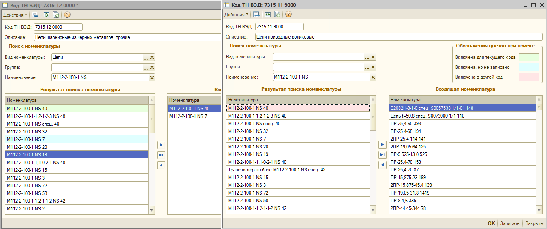Screen dimensions: 547x229
Task: Select 'М112-2-100-1 NS 7' in the 7315 12 0000 included list
Action: tap(194, 116)
